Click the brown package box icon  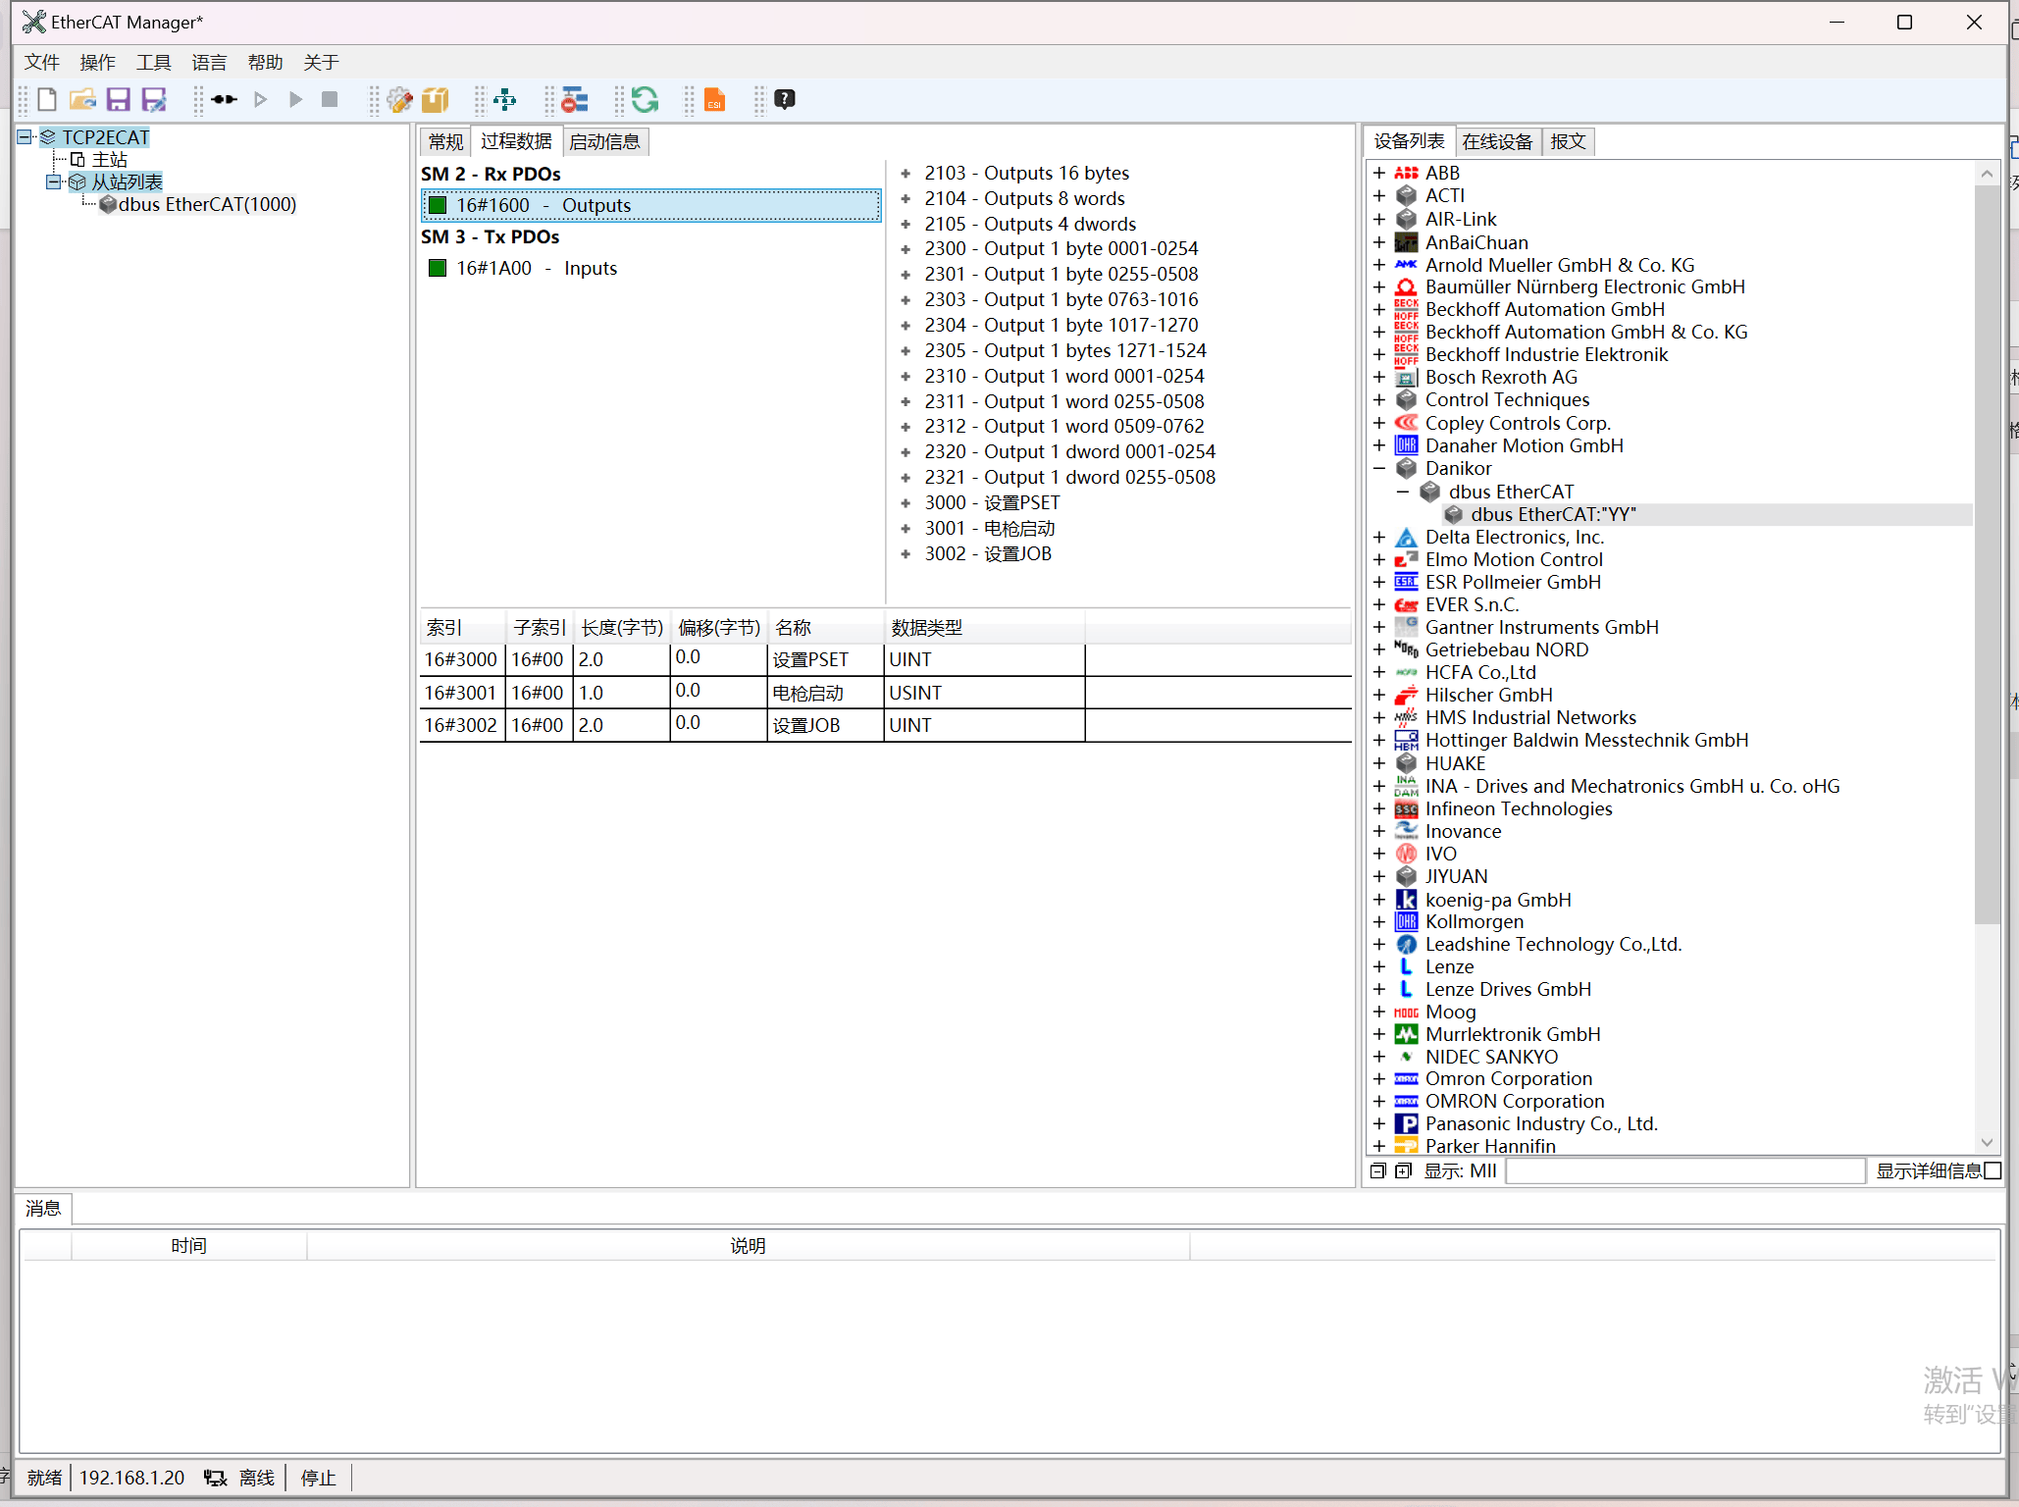pyautogui.click(x=435, y=99)
